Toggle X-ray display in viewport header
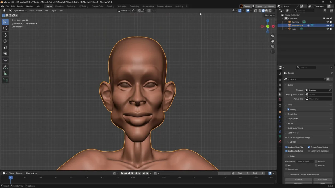335x188 pixels. 255,11
